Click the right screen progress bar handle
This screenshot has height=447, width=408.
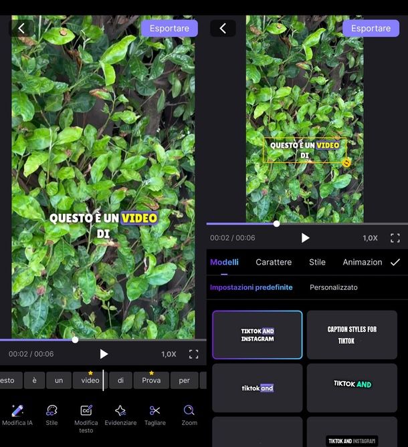(276, 224)
